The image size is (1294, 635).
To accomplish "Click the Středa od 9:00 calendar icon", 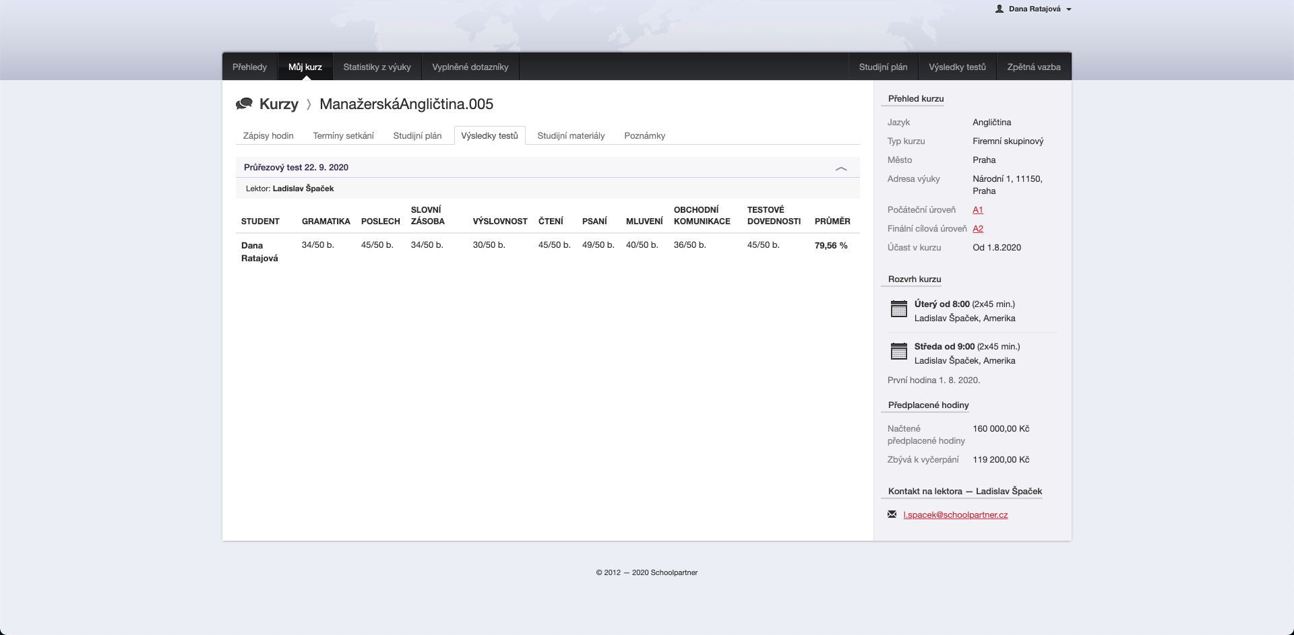I will (899, 352).
